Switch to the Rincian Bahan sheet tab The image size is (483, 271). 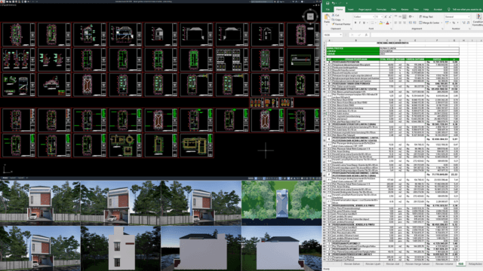coord(352,264)
